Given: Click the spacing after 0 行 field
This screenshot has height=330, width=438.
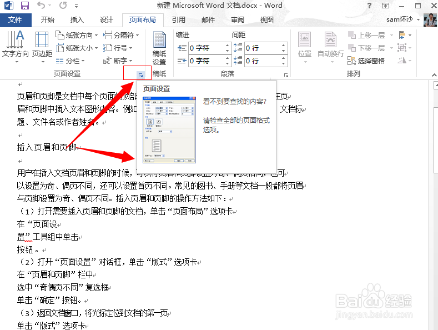Looking at the screenshot, I should pos(263,61).
